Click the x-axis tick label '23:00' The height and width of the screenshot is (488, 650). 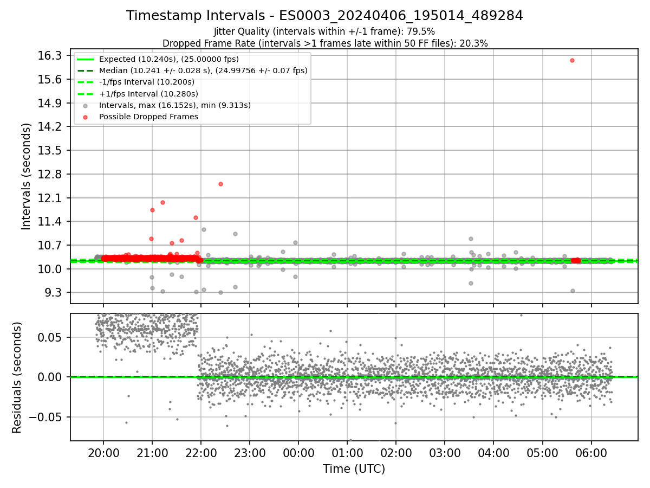click(x=249, y=452)
